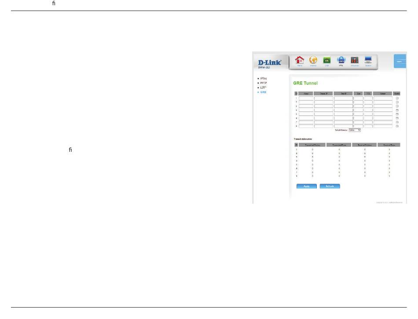Click the Peer IP column header
418x319 pixels.
[343, 94]
